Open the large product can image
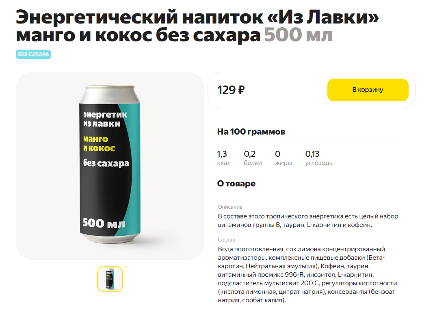 pos(110,165)
